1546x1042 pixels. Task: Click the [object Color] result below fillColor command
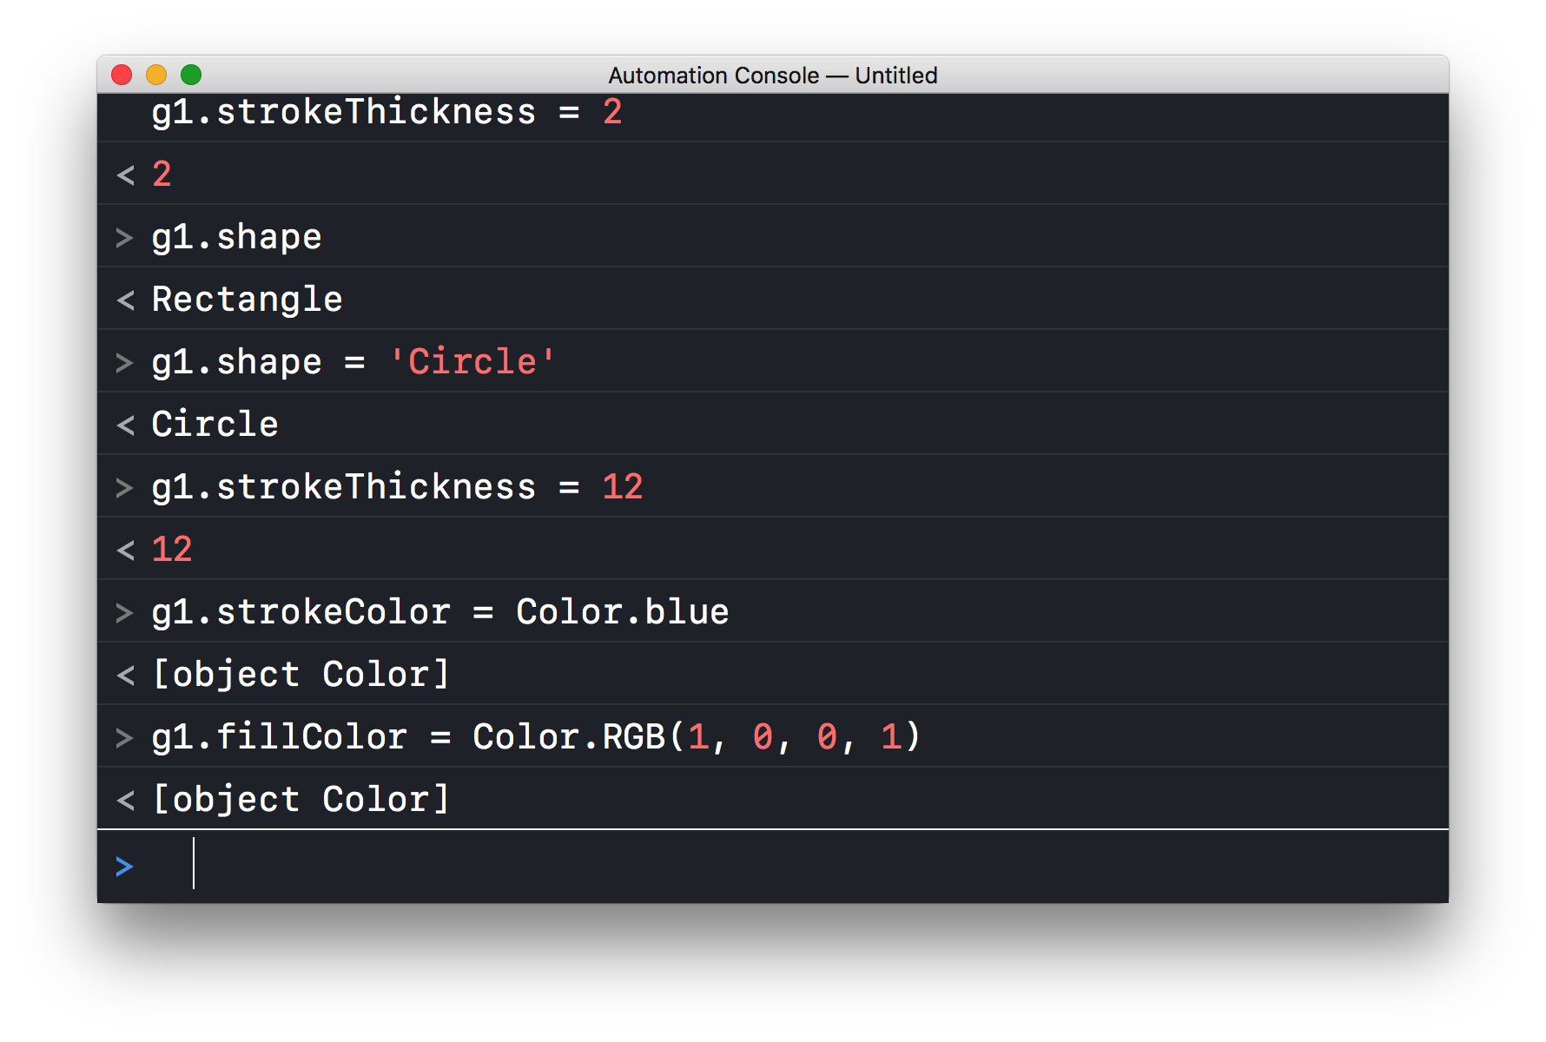pyautogui.click(x=301, y=800)
